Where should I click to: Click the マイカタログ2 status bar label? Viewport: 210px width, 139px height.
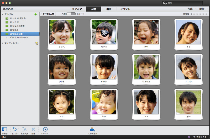pyautogui.click(x=199, y=137)
